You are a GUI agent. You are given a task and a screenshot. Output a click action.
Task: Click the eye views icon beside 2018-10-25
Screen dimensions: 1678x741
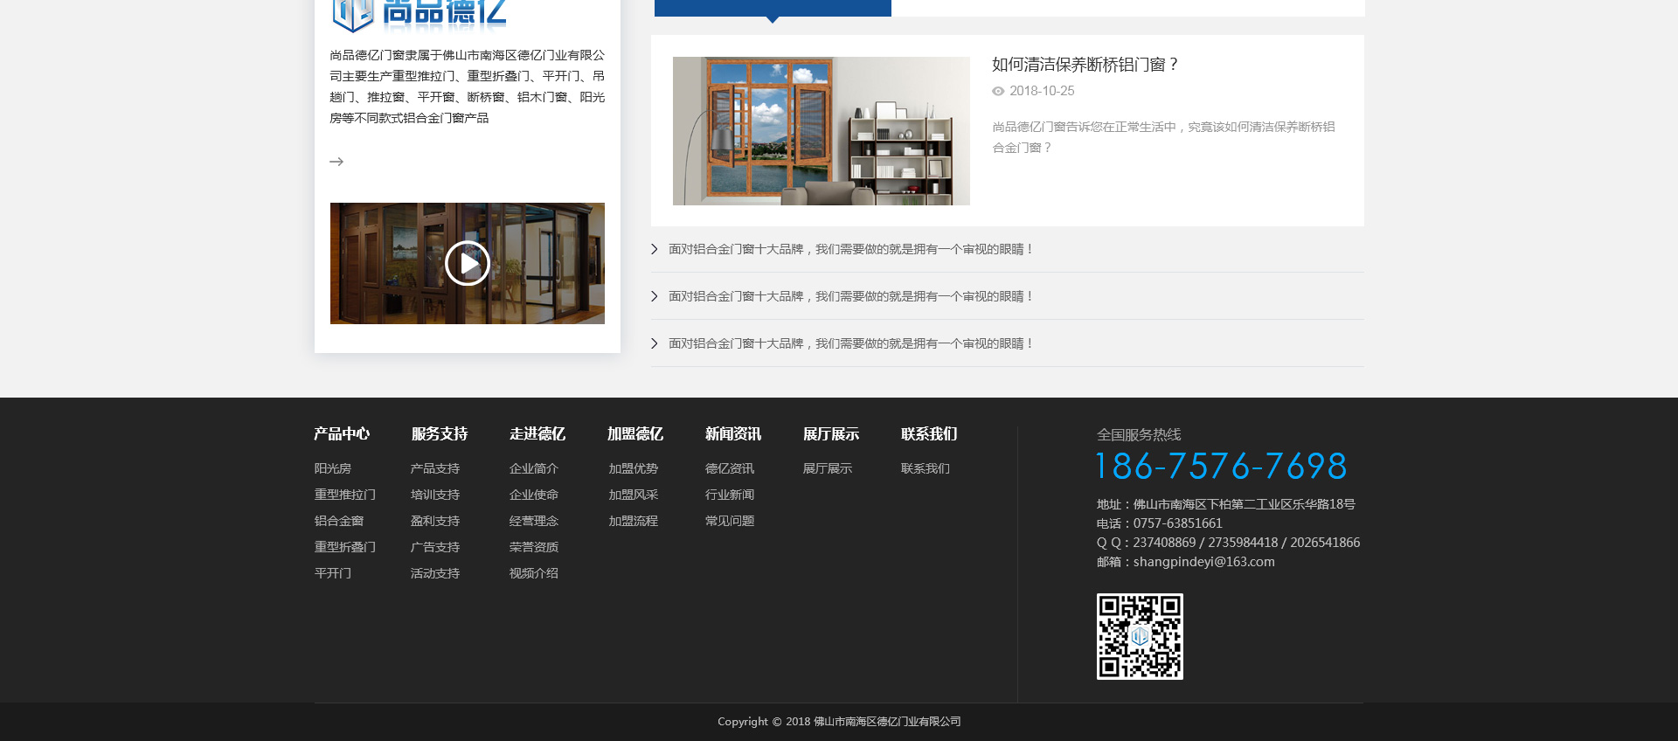(x=998, y=91)
